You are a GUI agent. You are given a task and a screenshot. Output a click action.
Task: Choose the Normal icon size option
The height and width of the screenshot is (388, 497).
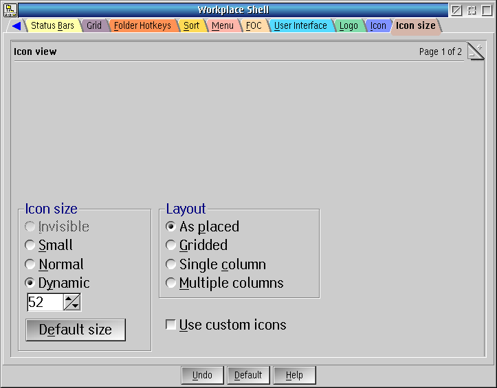pos(54,264)
